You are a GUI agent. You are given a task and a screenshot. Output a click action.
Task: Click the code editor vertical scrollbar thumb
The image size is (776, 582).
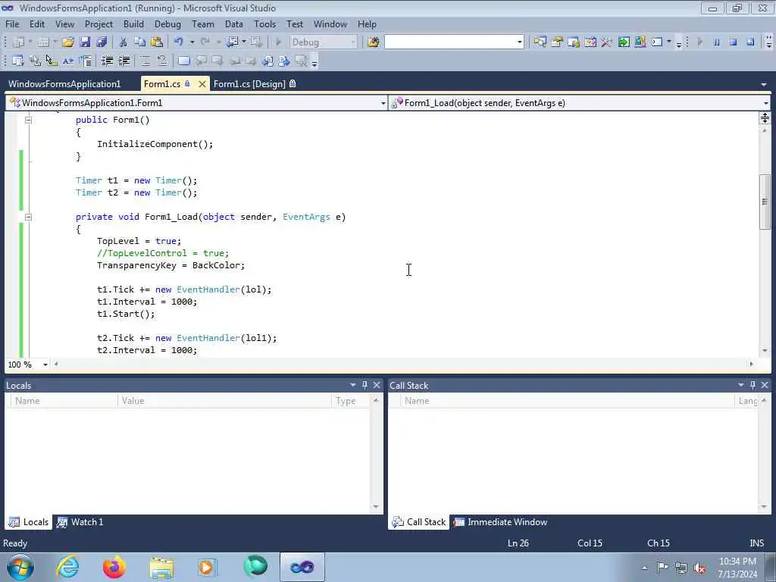(765, 202)
